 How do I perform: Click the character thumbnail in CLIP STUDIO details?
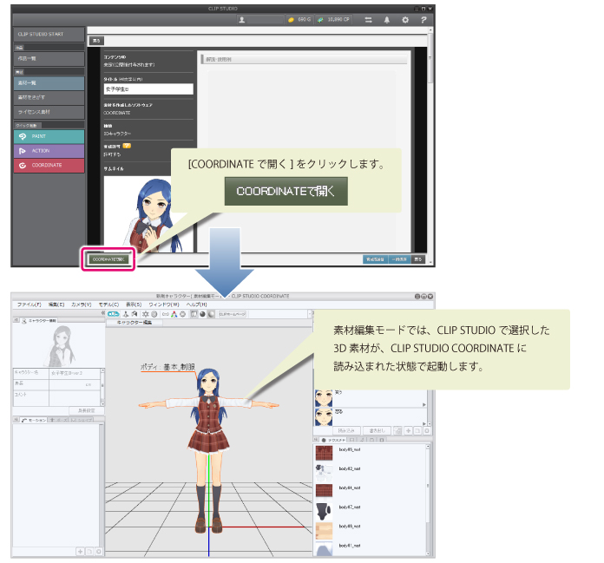pos(148,214)
